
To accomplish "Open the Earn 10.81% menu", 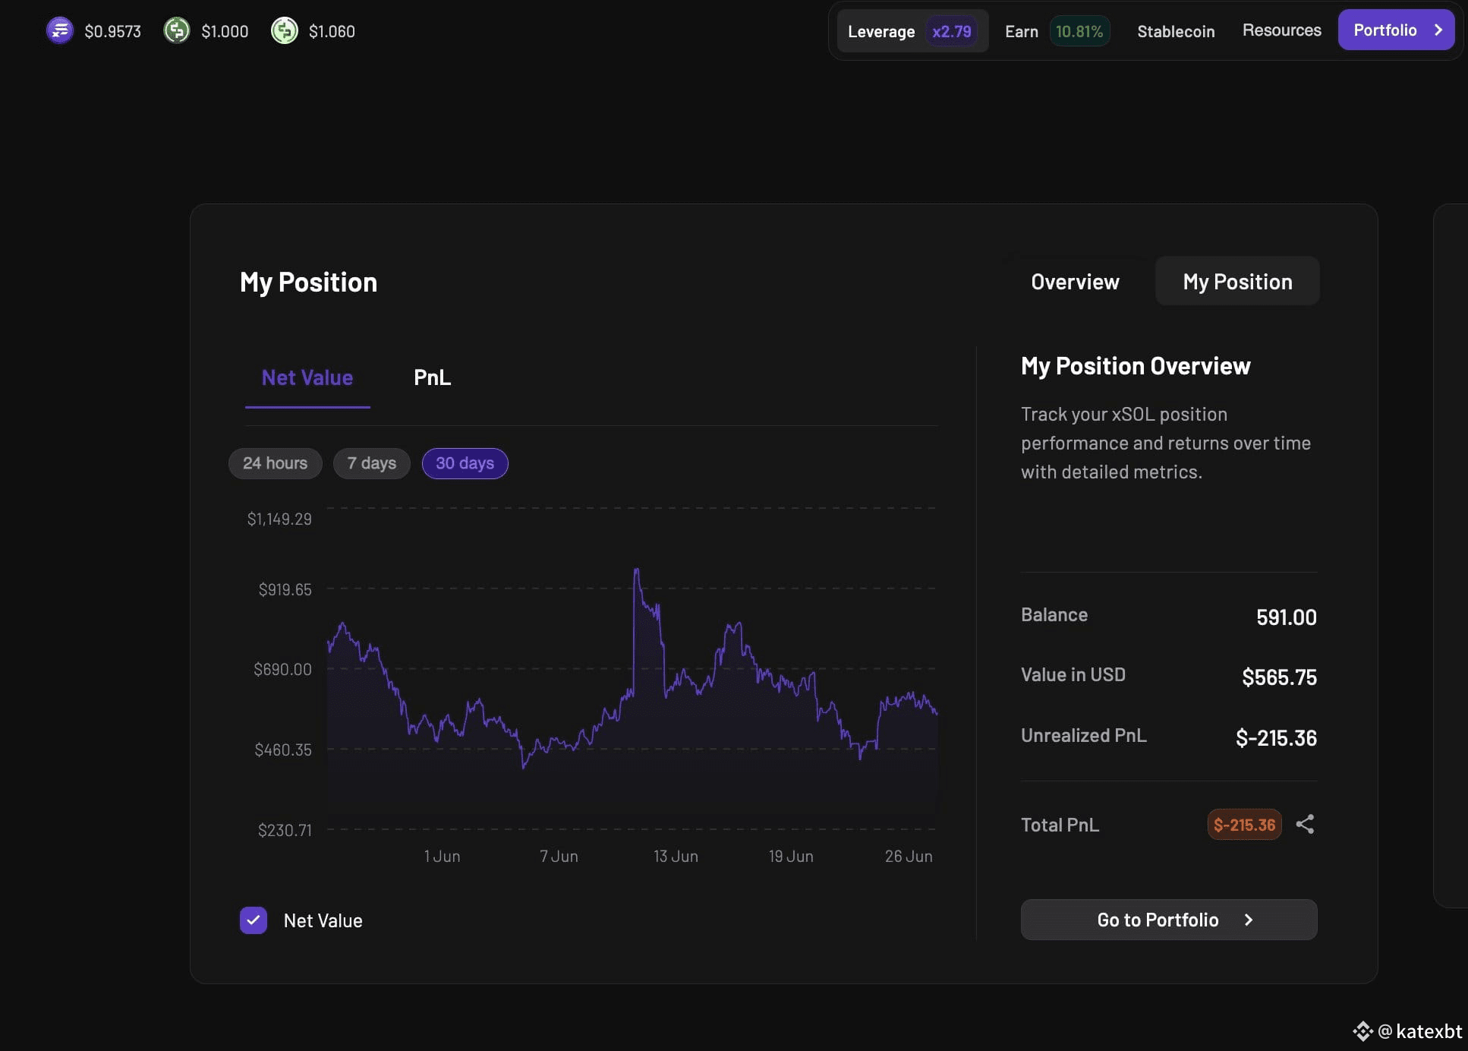I will (1057, 31).
